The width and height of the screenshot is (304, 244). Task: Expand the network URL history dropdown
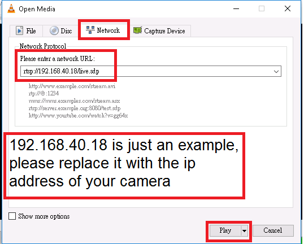click(276, 71)
